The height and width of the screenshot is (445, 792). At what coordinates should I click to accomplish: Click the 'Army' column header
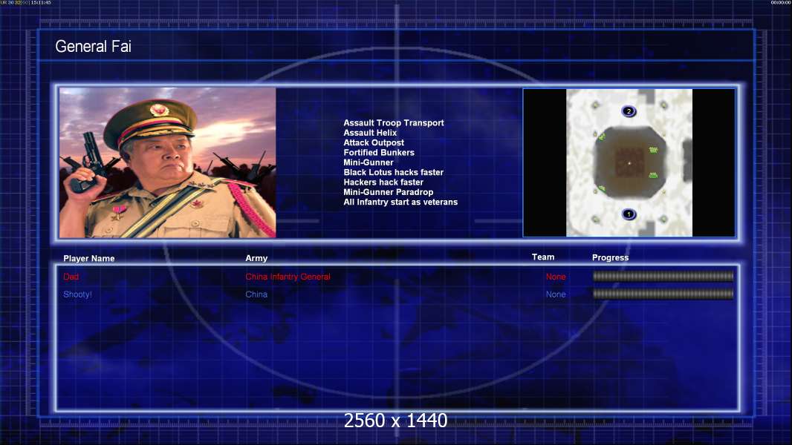coord(256,258)
